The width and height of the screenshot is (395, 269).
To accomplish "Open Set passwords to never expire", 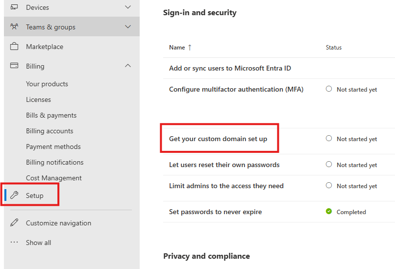I will 215,212.
